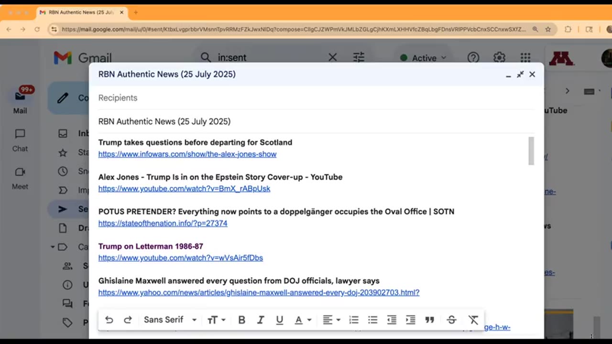Open the yahoo.com Ghislaine Maxwell article link
The width and height of the screenshot is (612, 344).
pos(259,292)
